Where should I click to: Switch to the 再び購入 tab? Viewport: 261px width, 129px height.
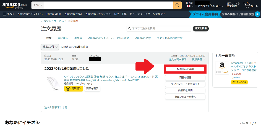click(x=63, y=38)
